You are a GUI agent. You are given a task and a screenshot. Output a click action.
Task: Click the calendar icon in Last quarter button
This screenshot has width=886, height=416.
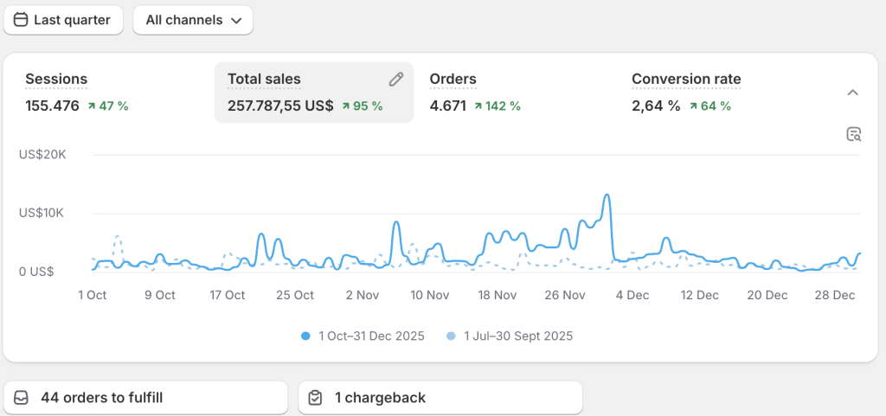(21, 20)
